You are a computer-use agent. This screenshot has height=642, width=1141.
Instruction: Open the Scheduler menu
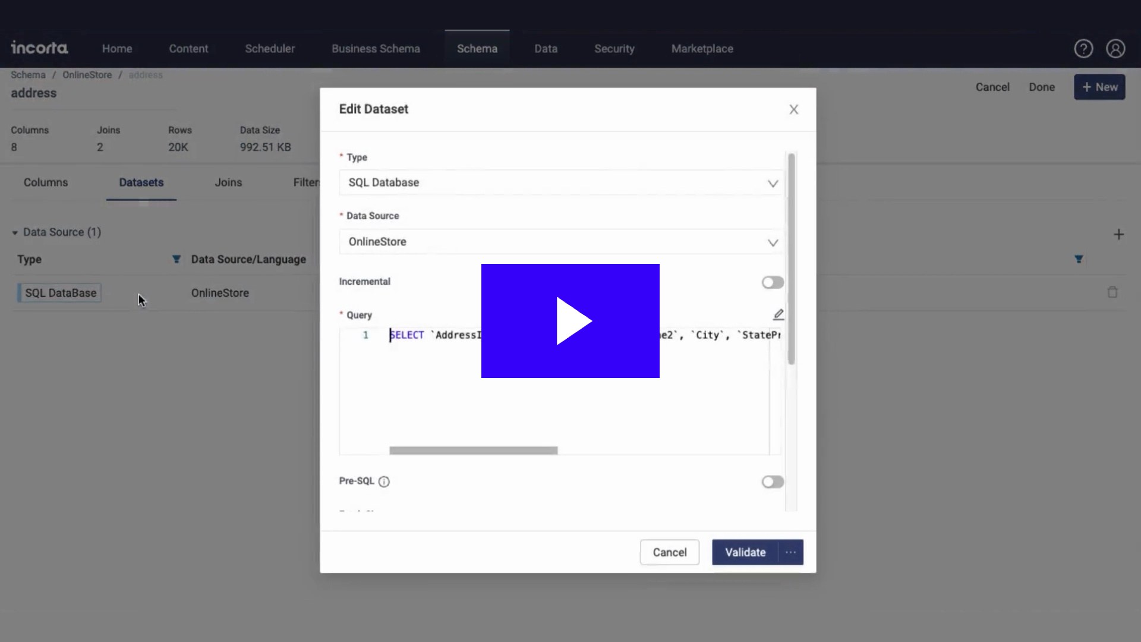pos(270,49)
